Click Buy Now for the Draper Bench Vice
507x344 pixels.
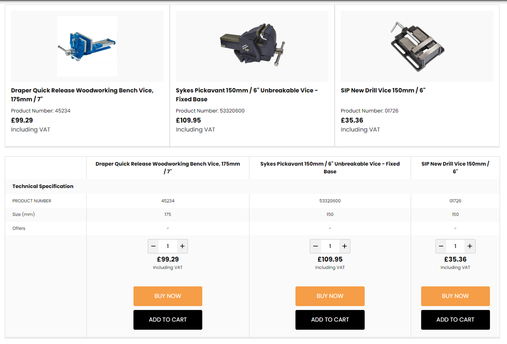coord(168,296)
